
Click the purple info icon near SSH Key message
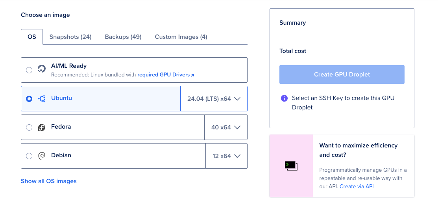(284, 98)
